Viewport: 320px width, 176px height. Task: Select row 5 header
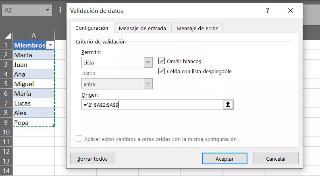coord(6,84)
